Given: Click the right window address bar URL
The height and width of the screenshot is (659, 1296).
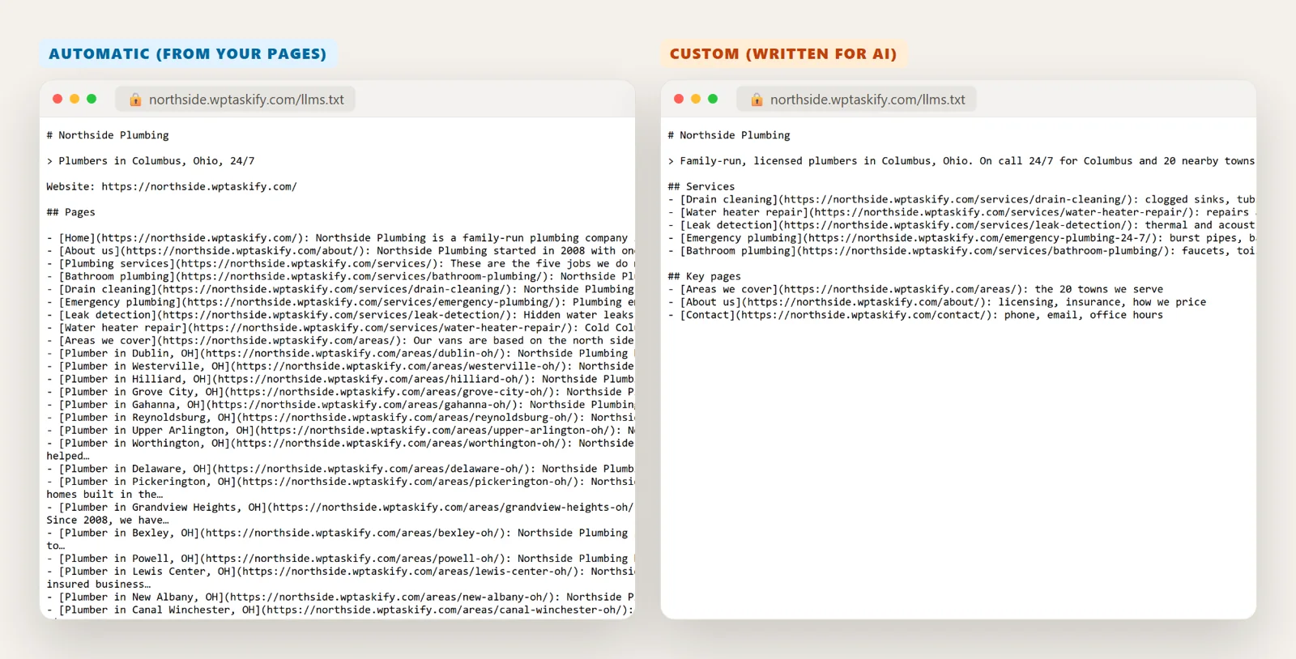Looking at the screenshot, I should [x=868, y=100].
